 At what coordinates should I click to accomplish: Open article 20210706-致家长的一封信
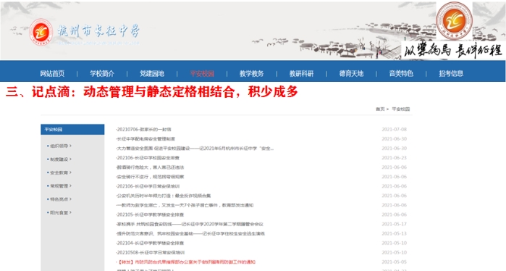click(x=143, y=130)
